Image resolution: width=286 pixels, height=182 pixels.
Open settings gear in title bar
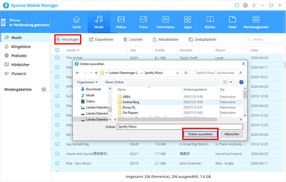(x=245, y=5)
